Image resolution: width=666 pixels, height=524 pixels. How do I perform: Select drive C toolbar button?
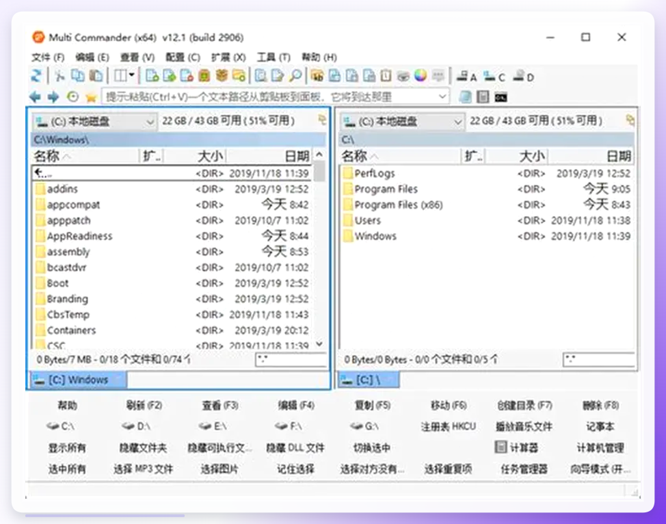pos(494,77)
